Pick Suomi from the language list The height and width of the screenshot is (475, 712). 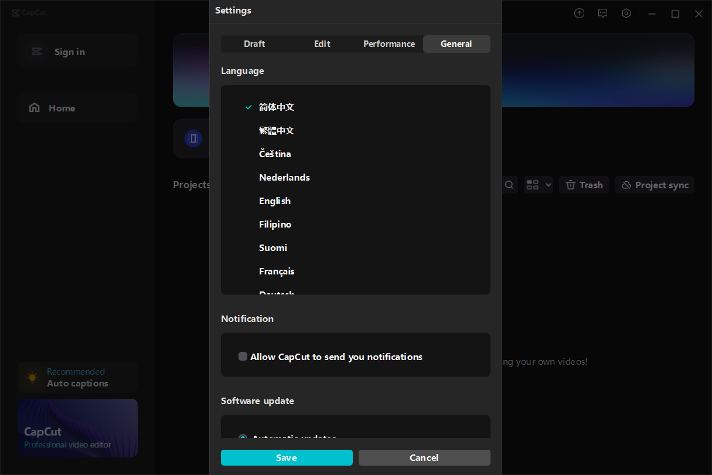pyautogui.click(x=273, y=248)
